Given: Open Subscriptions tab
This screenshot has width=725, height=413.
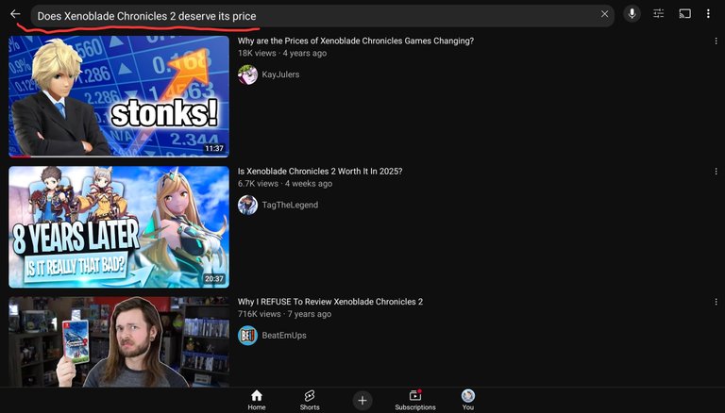Looking at the screenshot, I should pyautogui.click(x=415, y=400).
